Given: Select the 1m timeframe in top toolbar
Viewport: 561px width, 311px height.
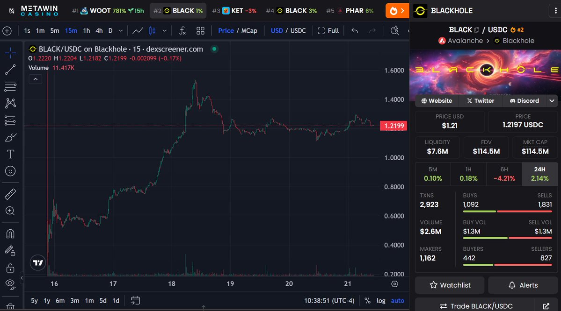Looking at the screenshot, I should point(40,31).
